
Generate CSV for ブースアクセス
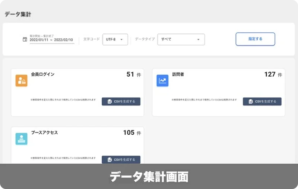(121, 160)
